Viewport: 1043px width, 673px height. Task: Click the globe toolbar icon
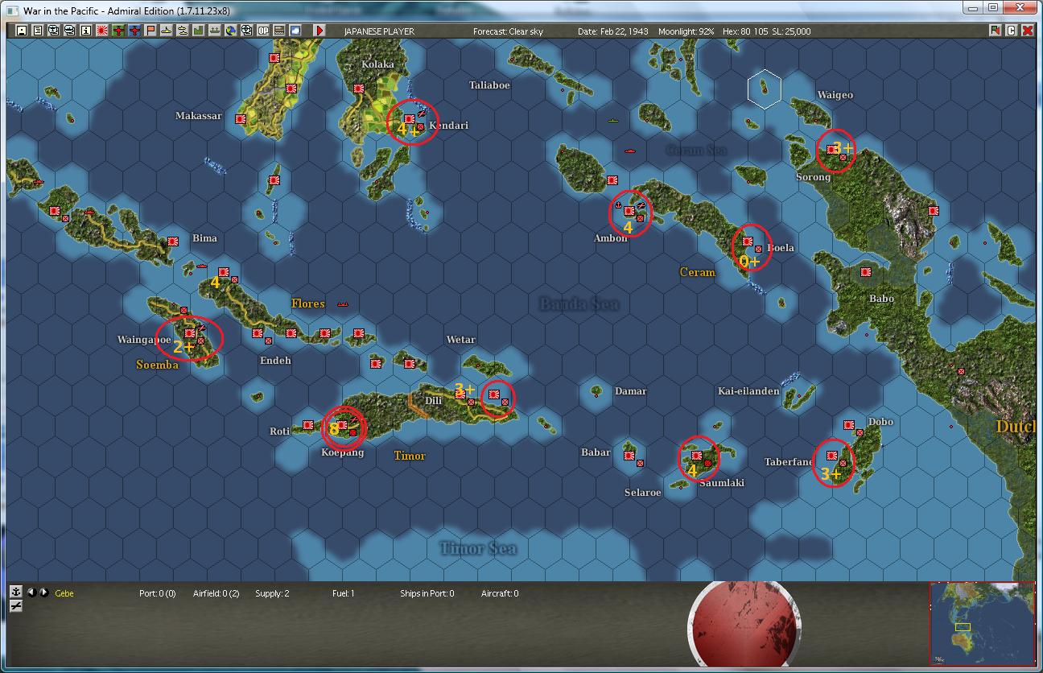[231, 31]
